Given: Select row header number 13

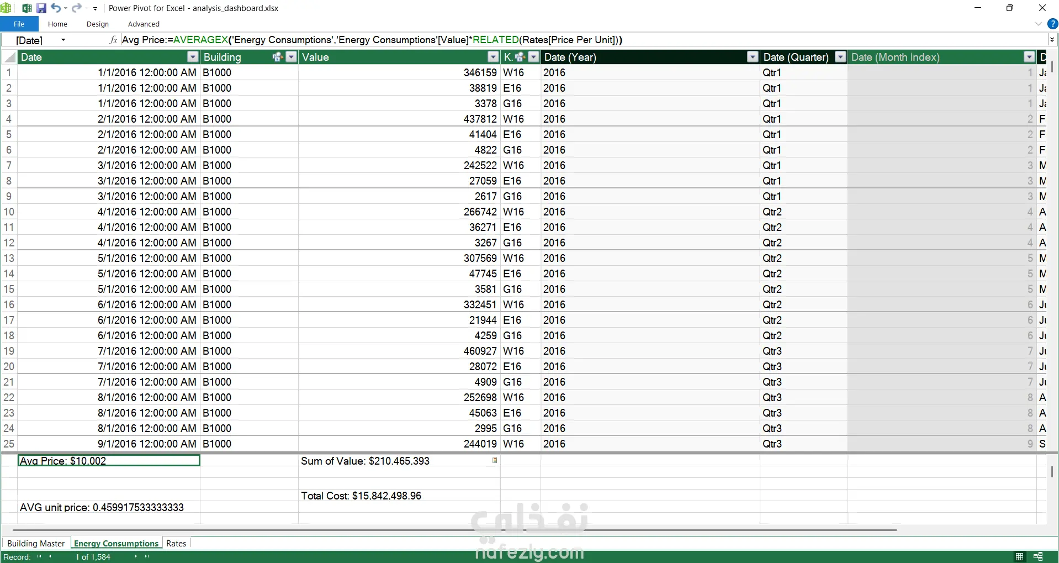Looking at the screenshot, I should [x=9, y=258].
